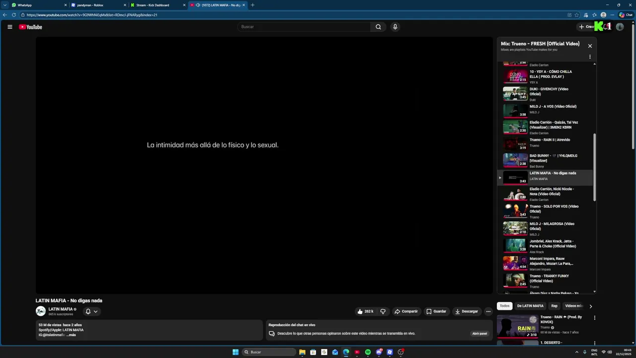Like the video with thumbs up
Screen dimensions: 636x358
tap(365, 311)
